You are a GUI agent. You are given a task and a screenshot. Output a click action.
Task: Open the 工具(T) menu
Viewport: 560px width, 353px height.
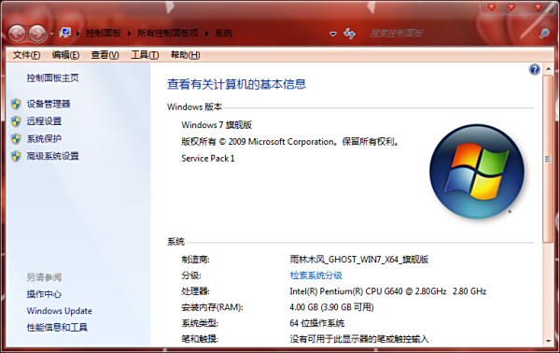145,55
